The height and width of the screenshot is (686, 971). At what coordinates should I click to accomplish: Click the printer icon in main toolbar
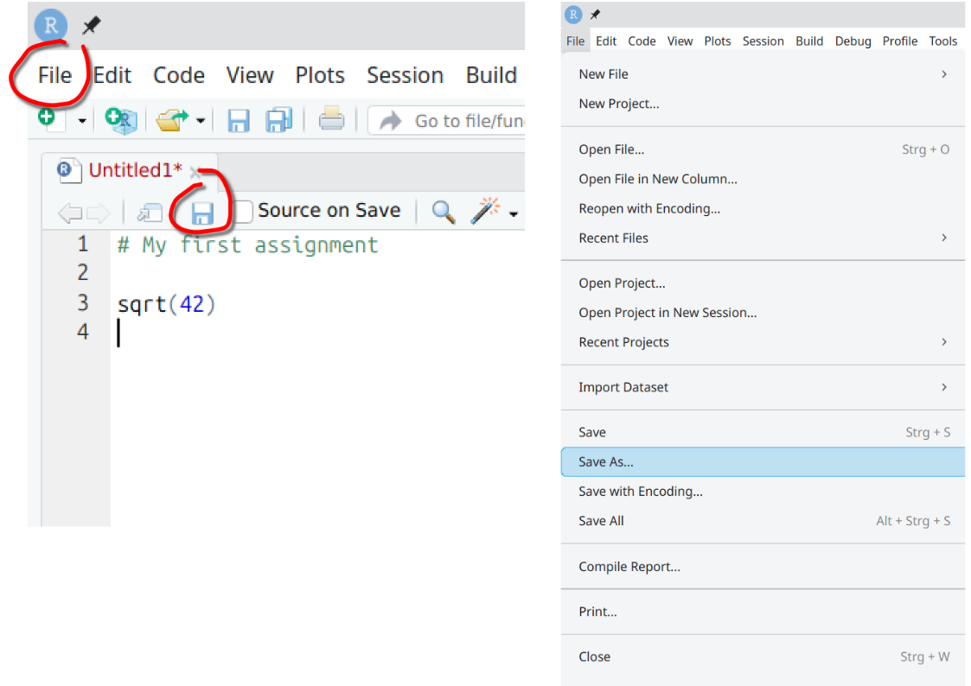point(332,119)
